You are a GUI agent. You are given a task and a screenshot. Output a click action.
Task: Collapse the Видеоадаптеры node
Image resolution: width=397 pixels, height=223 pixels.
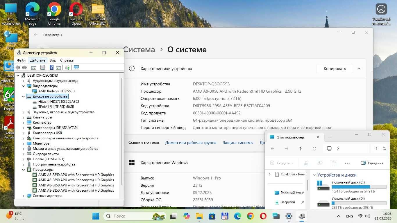pyautogui.click(x=24, y=86)
